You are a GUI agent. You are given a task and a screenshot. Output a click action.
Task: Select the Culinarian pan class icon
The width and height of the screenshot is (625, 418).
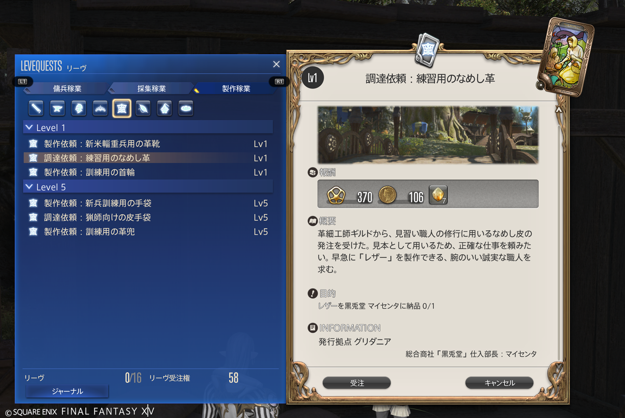click(x=186, y=109)
